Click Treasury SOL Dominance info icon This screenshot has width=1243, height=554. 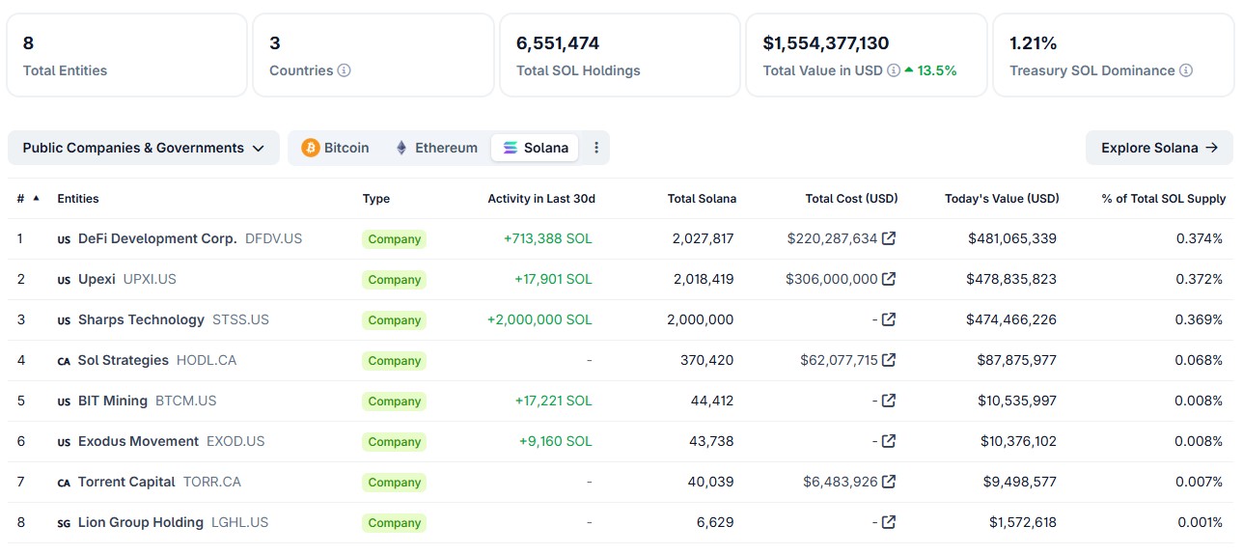point(1186,70)
